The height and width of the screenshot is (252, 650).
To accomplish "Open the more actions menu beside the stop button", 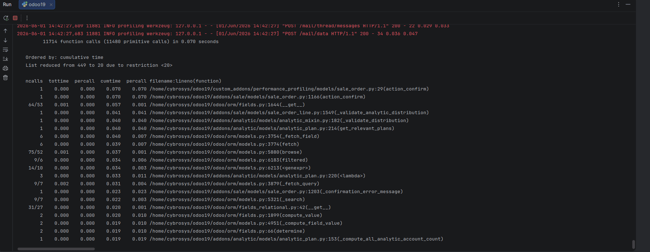I will click(x=27, y=18).
